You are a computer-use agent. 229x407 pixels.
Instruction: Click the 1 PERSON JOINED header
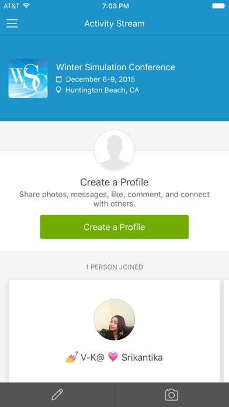coord(114,267)
